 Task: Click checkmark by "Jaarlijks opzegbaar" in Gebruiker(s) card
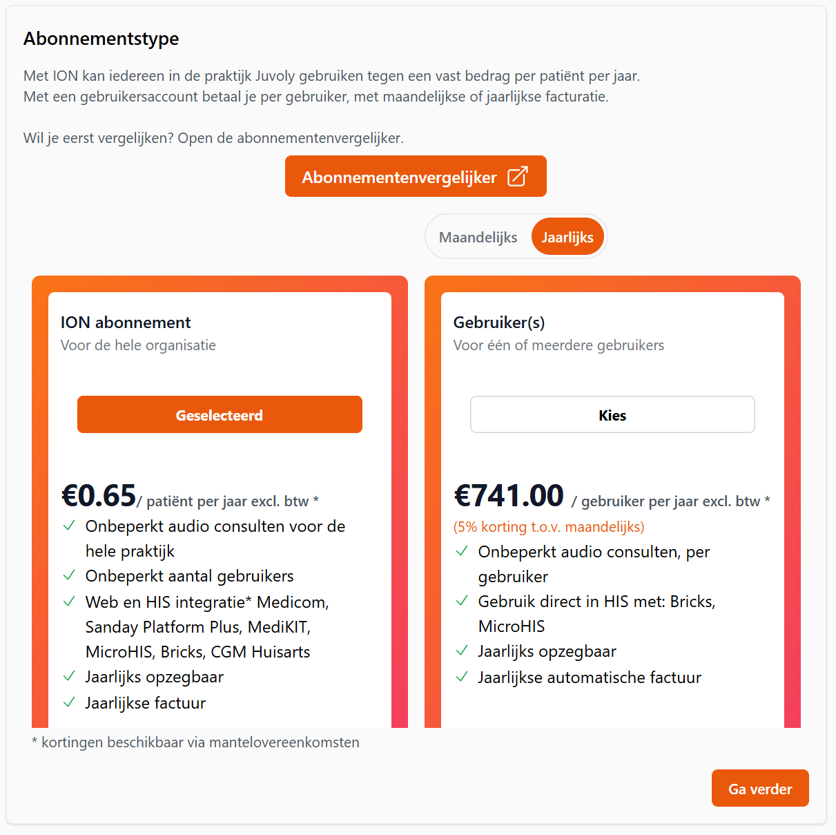pyautogui.click(x=462, y=651)
